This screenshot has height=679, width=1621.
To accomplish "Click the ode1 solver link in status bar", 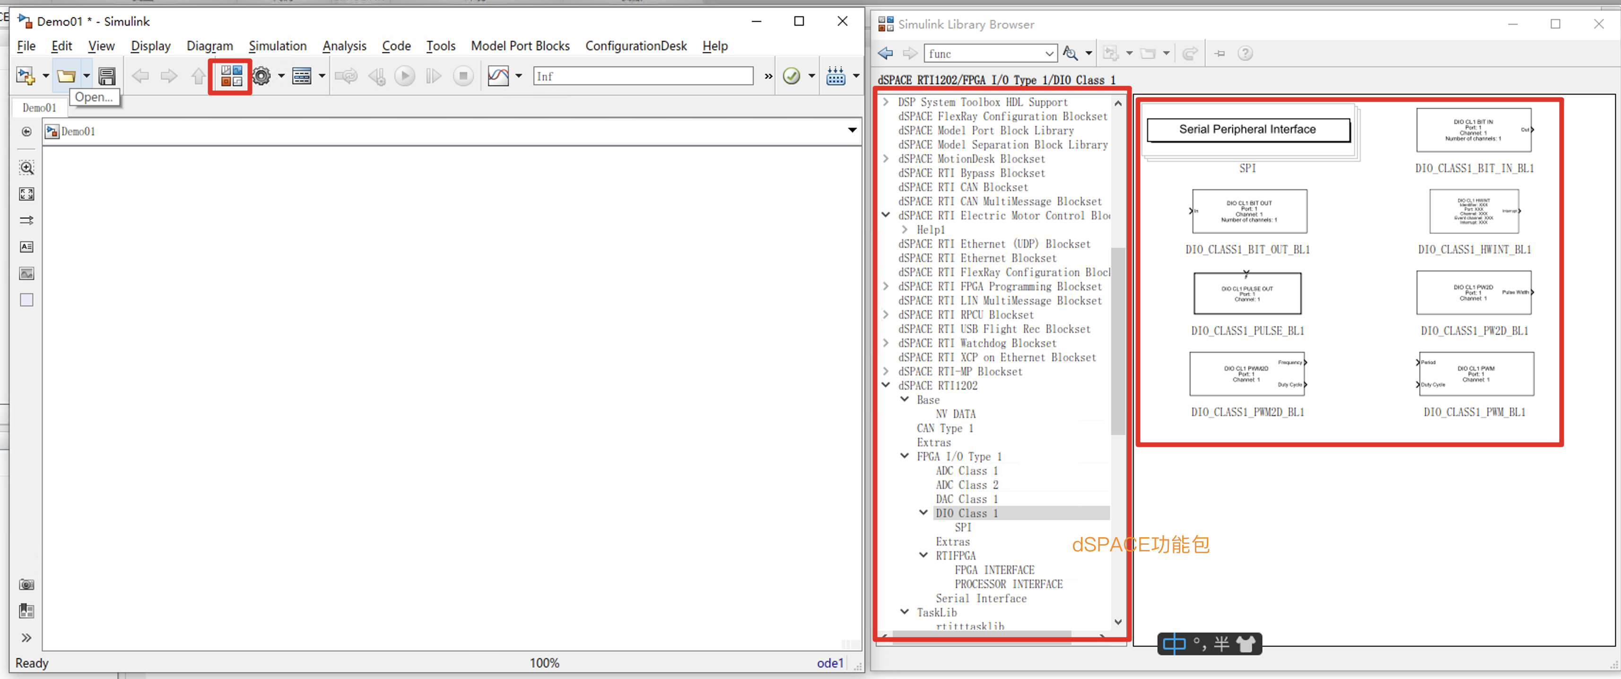I will pos(829,662).
